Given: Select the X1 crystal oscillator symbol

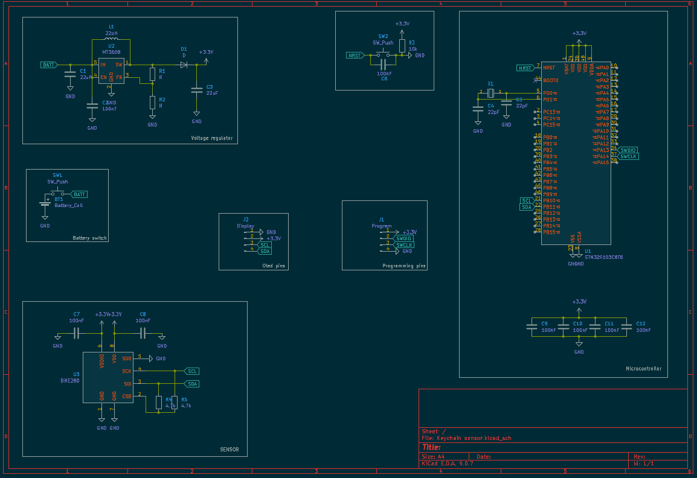Looking at the screenshot, I should pyautogui.click(x=490, y=93).
